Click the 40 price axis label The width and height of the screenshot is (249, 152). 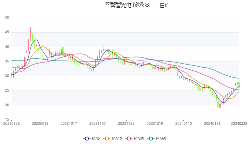coord(7,47)
